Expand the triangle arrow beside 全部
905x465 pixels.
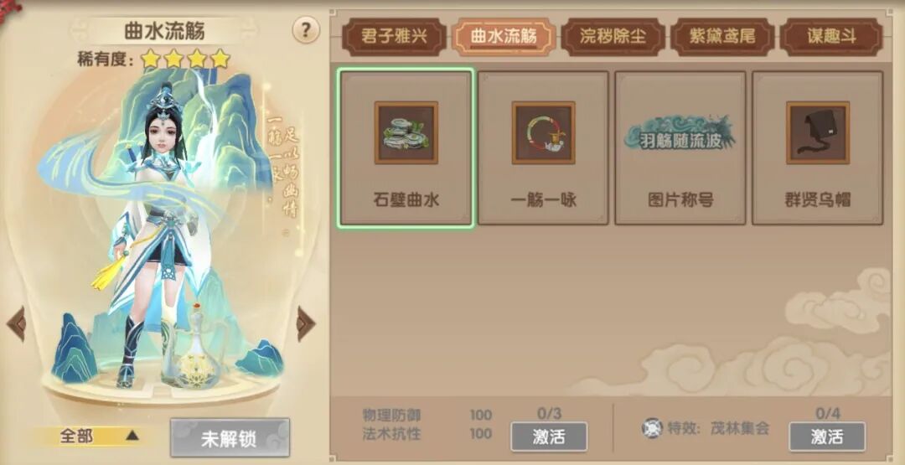click(x=132, y=437)
